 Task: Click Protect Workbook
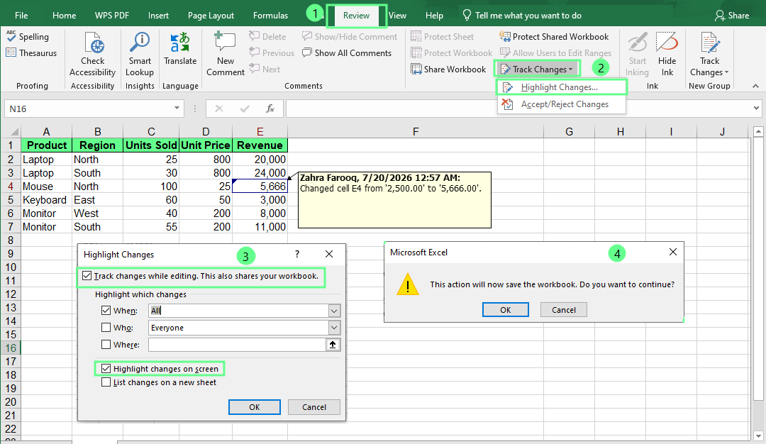(x=451, y=52)
